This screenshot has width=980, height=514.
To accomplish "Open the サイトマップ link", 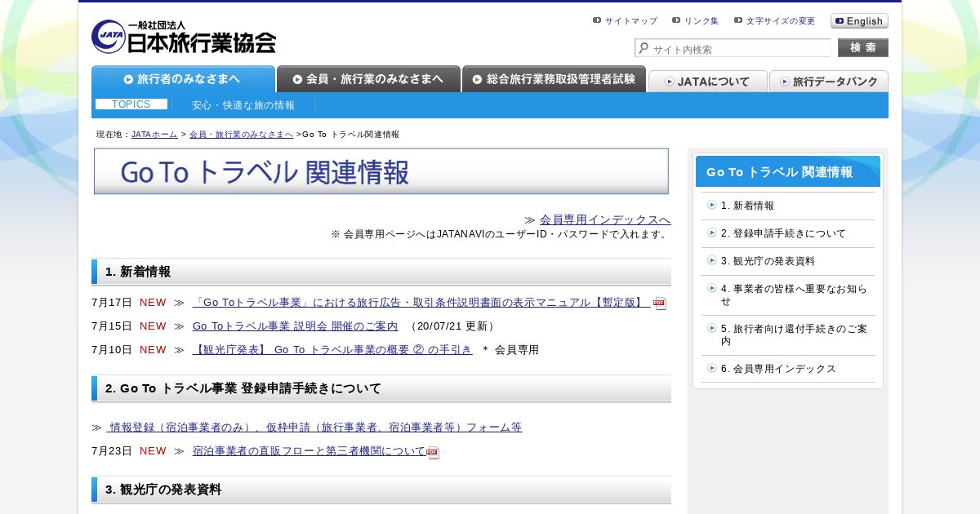I will point(630,21).
